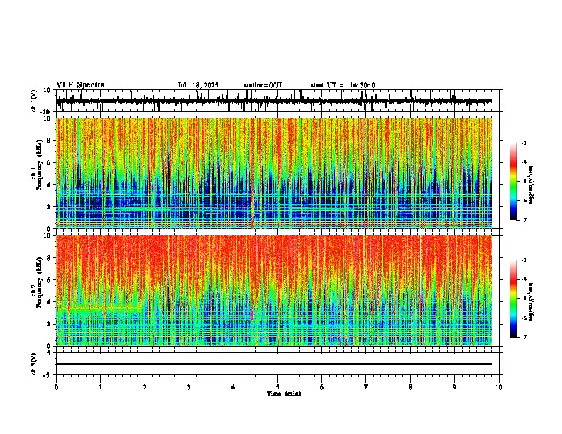This screenshot has height=434, width=562.
Task: Click time axis tick label '3'
Action: pyautogui.click(x=189, y=387)
